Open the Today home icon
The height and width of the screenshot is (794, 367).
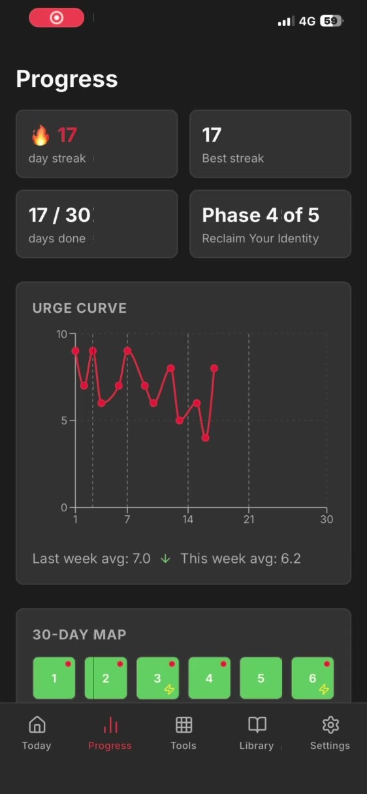37,725
